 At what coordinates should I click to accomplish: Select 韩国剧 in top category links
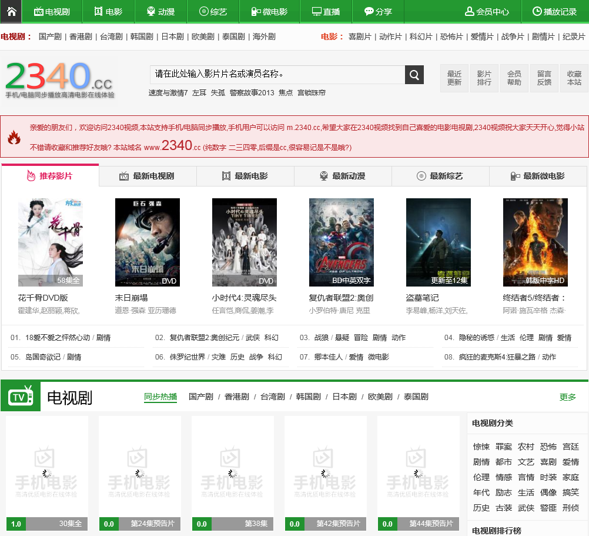pyautogui.click(x=142, y=36)
